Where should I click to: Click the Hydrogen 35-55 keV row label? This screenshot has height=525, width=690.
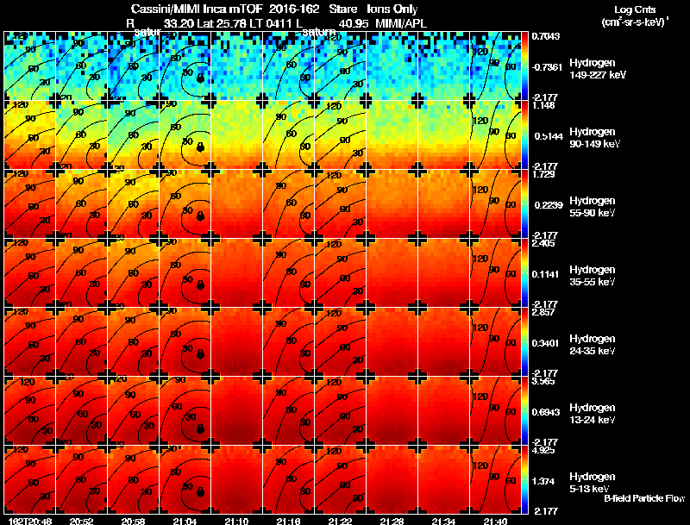pyautogui.click(x=593, y=276)
